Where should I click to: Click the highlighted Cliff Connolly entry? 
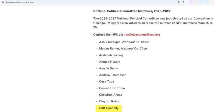point(109,108)
